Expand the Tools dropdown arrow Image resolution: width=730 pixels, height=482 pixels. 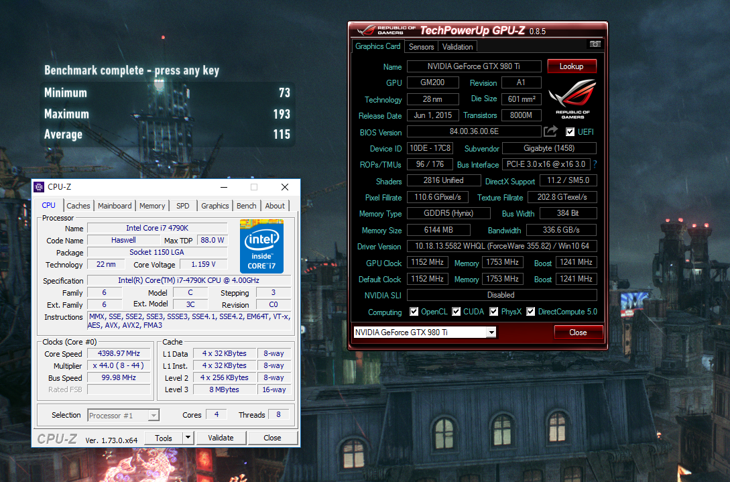tap(188, 438)
